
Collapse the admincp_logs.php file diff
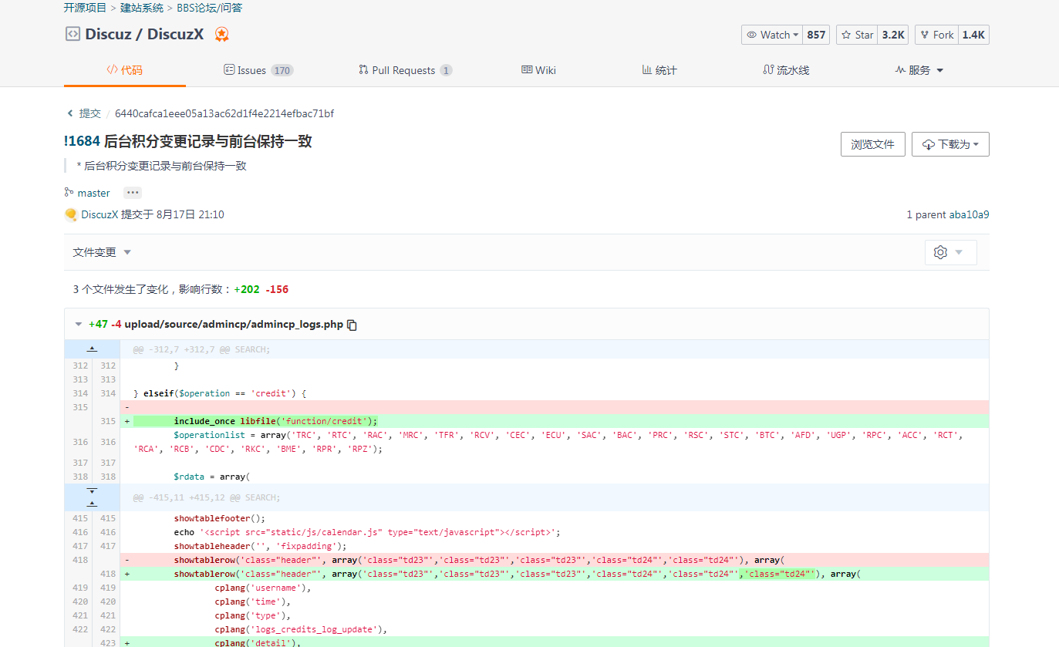78,325
